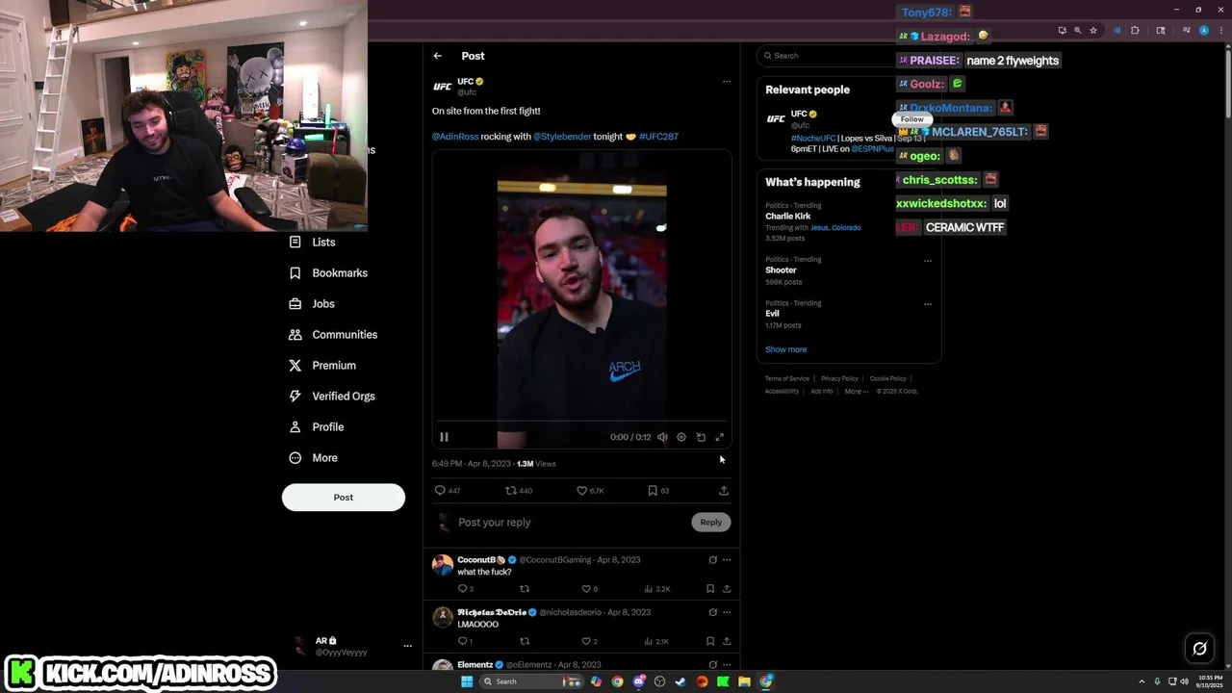This screenshot has width=1232, height=693.
Task: Open Windows Start menu
Action: pos(467,681)
